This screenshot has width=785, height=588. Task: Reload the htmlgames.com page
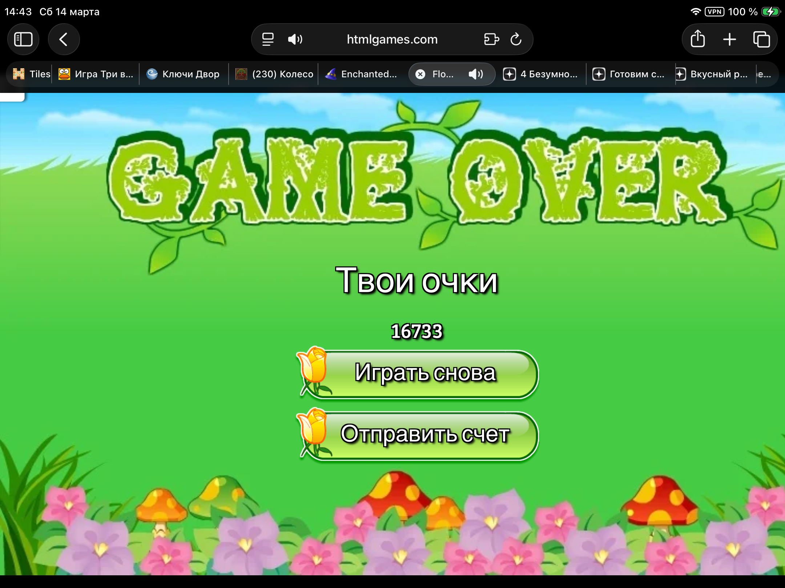click(516, 39)
